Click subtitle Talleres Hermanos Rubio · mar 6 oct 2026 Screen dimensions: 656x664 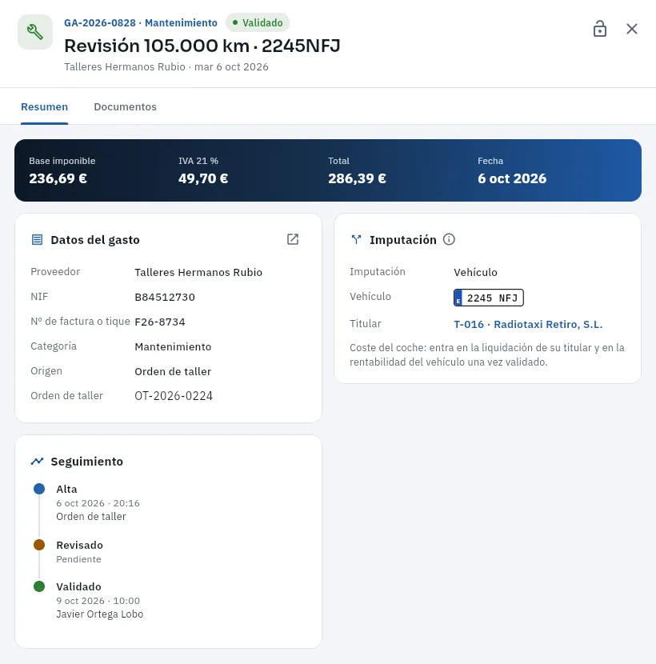click(x=166, y=67)
